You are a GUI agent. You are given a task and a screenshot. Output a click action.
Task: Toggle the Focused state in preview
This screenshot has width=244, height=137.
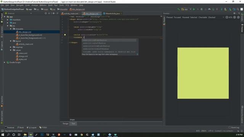coord(177,18)
